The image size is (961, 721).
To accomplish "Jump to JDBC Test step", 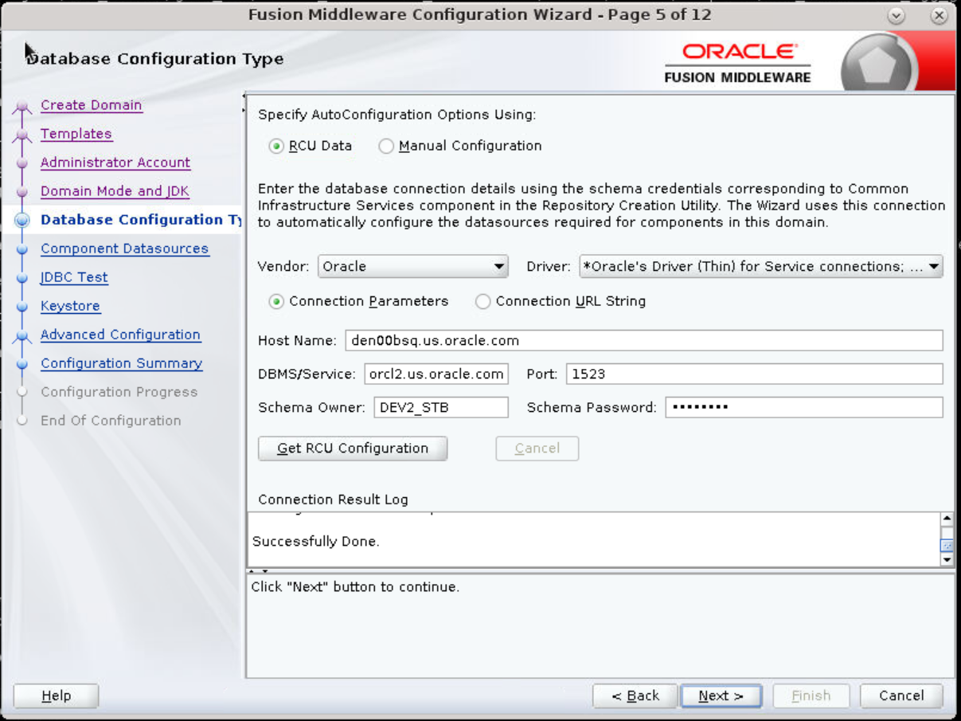I will tap(74, 277).
